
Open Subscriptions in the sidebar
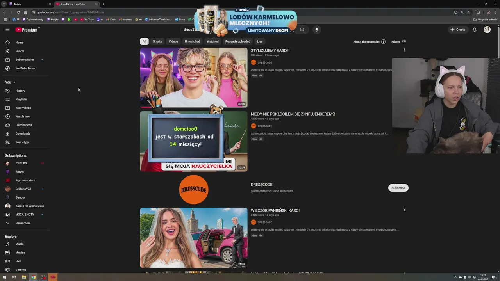[x=25, y=60]
